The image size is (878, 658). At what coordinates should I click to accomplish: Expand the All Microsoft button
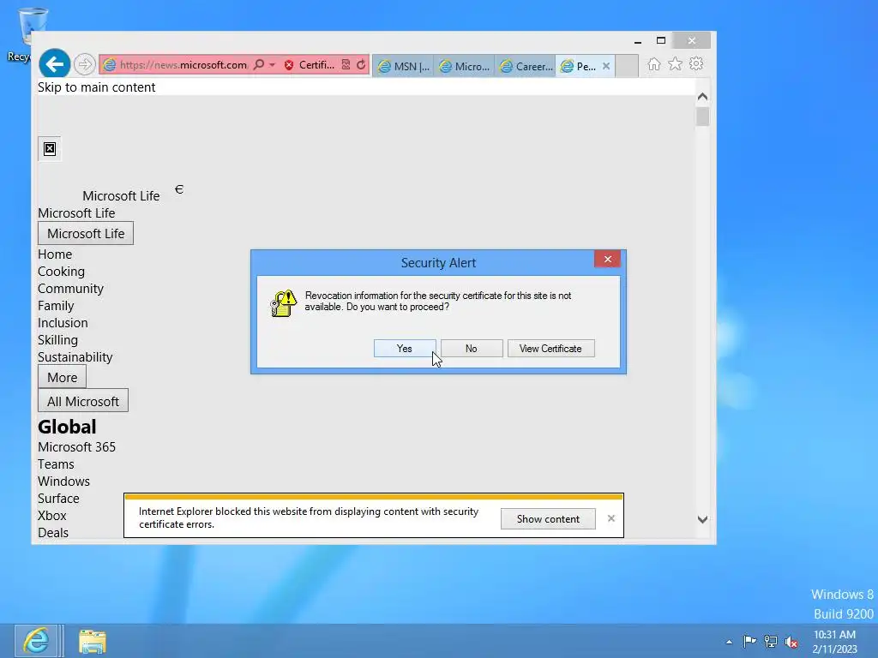tap(83, 401)
